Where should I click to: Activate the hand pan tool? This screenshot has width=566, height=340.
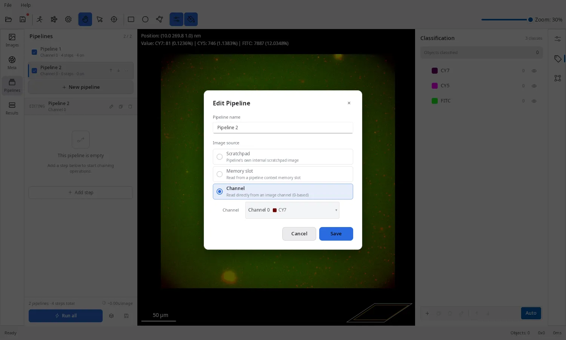tap(85, 19)
